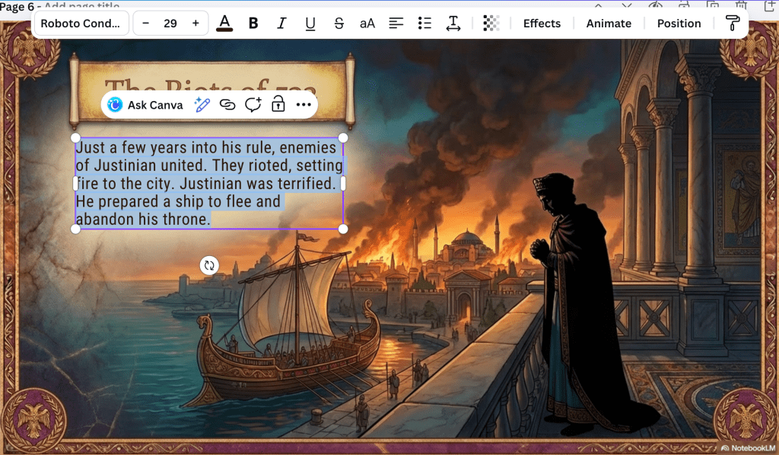Screen dimensions: 779x455
Task: Click the bulleted list icon
Action: point(424,24)
